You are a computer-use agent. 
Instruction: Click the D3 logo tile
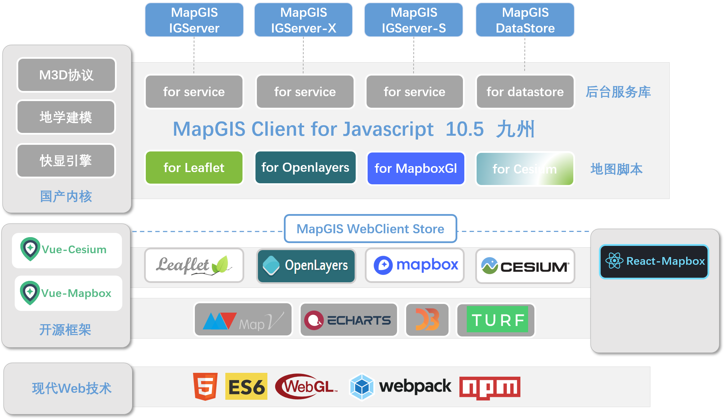427,320
